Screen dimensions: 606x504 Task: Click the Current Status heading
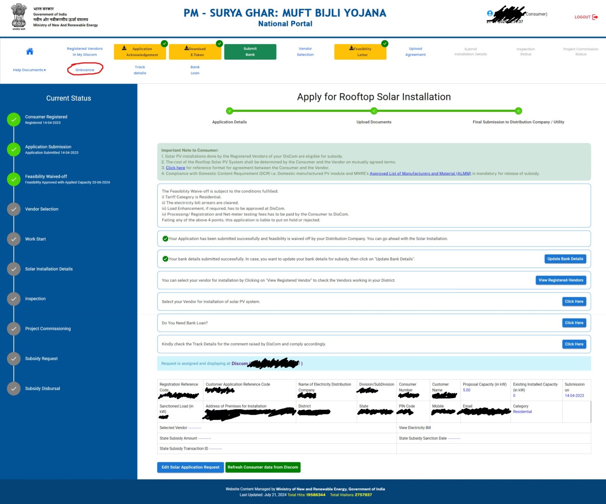69,98
